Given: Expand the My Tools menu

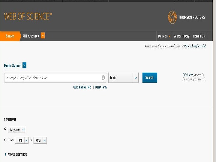Looking at the screenshot, I should click(x=164, y=36).
